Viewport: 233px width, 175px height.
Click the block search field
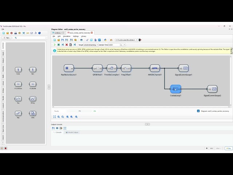29,38
